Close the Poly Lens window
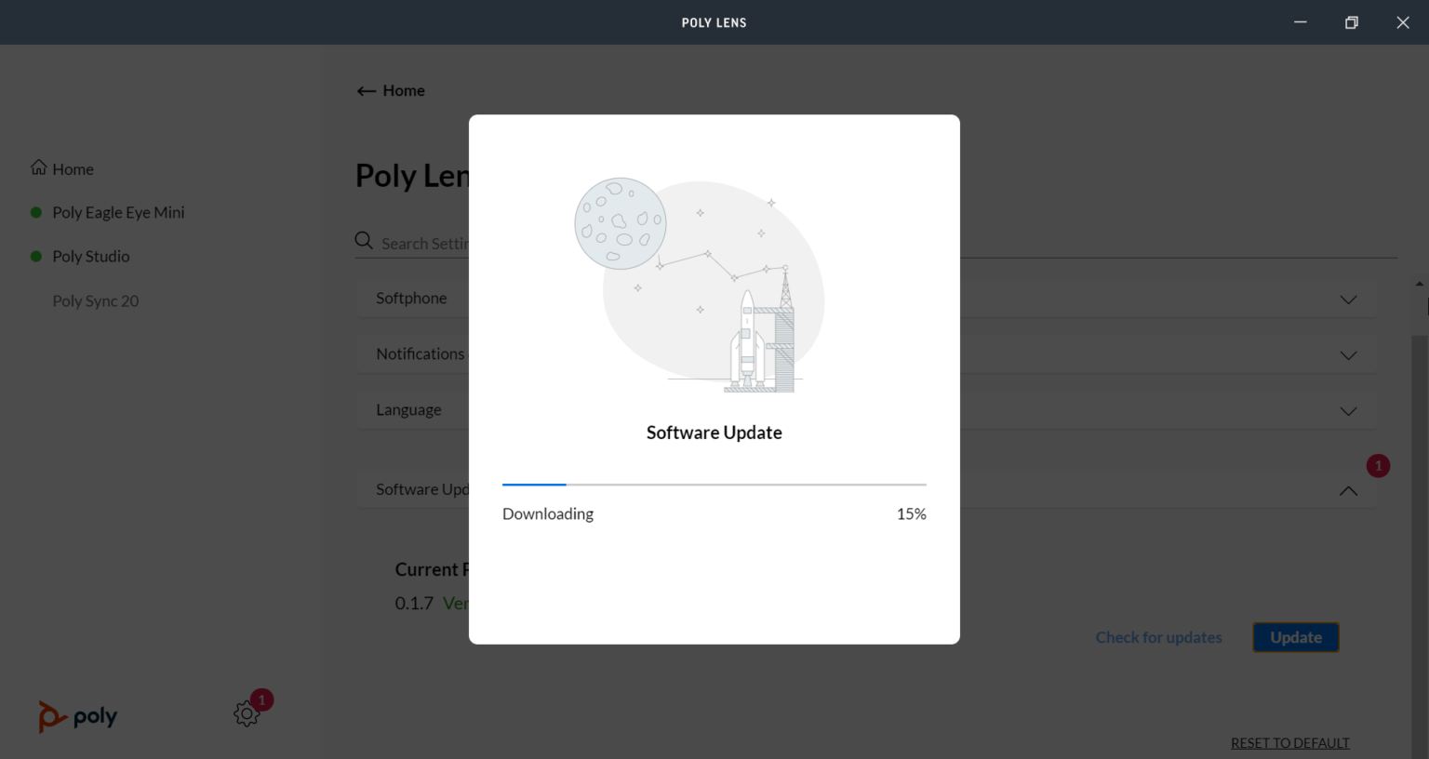1429x759 pixels. pyautogui.click(x=1403, y=22)
